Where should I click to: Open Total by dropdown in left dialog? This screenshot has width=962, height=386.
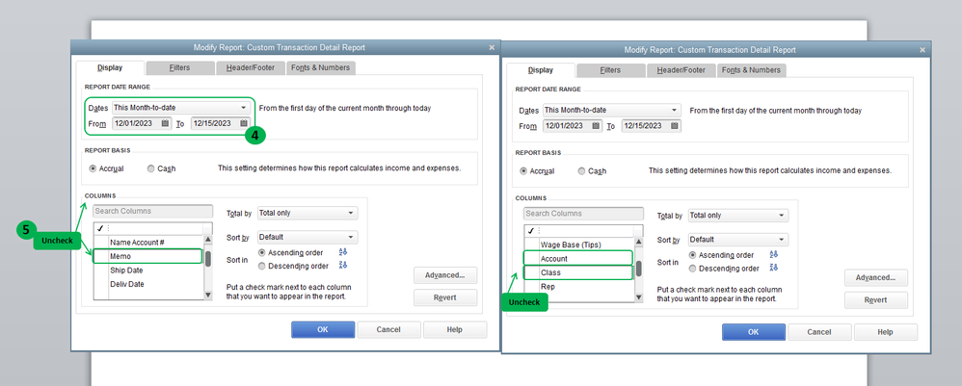(x=307, y=214)
